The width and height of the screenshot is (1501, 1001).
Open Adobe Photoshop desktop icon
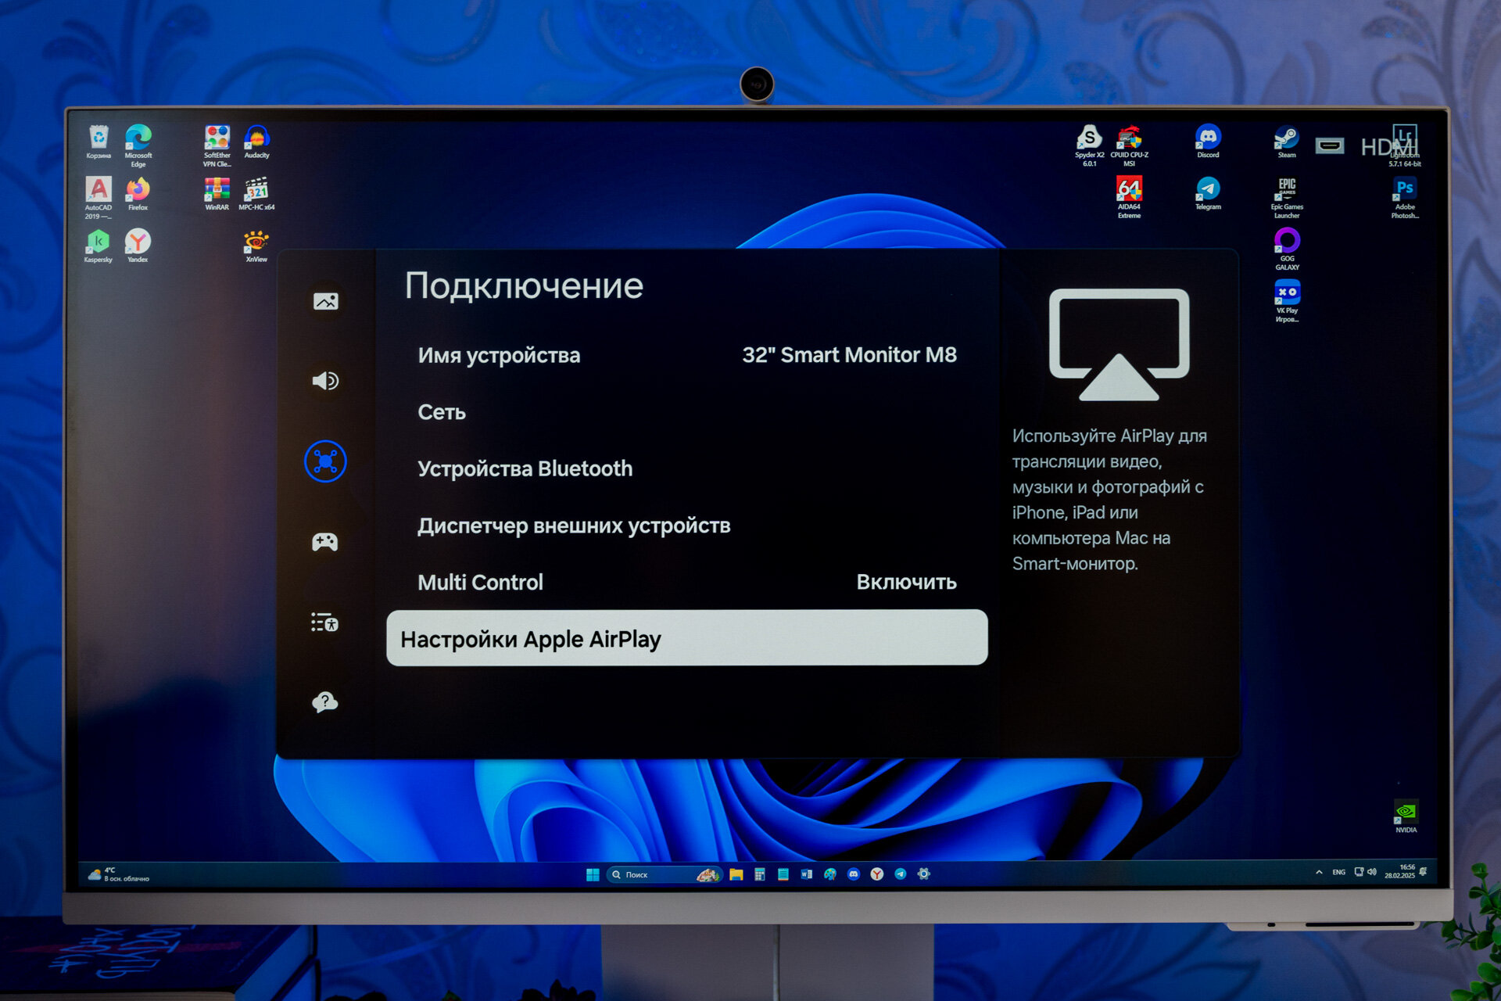pos(1405,197)
